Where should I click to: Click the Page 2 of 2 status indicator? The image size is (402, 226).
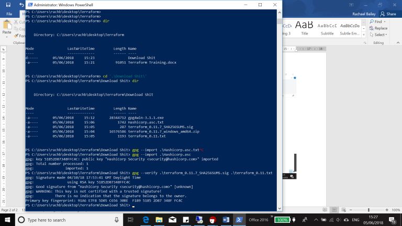point(9,210)
